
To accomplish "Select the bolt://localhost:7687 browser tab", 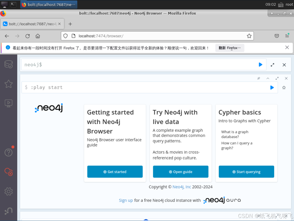I will point(32,24).
